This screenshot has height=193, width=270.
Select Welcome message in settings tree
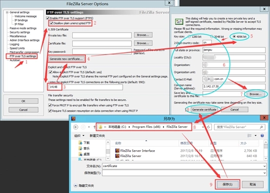click(25, 17)
